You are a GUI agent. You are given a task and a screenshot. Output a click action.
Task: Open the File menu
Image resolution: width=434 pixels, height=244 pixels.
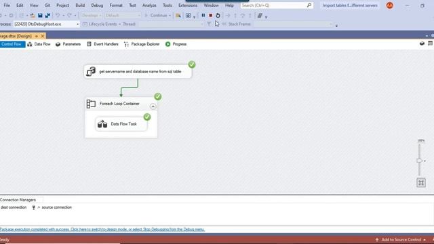click(x=7, y=5)
